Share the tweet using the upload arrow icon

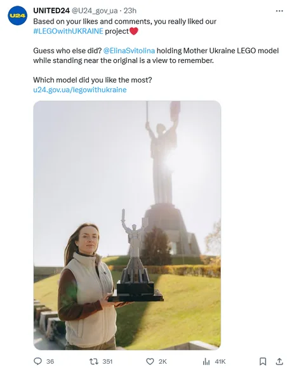(279, 361)
